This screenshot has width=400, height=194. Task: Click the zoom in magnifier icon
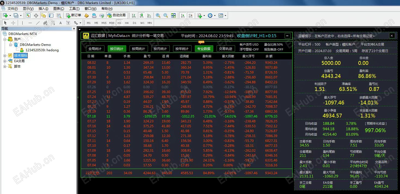[158, 15]
